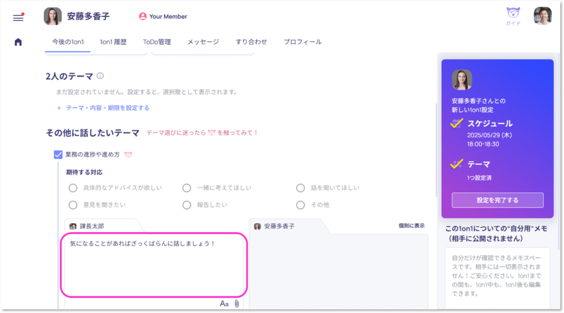Select その他 radio button

tap(300, 205)
